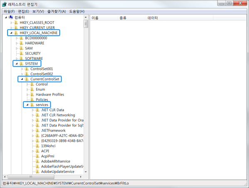This screenshot has height=188, width=249.
Task: Select .NET Data Provider for Oracle key
Action: click(x=62, y=120)
